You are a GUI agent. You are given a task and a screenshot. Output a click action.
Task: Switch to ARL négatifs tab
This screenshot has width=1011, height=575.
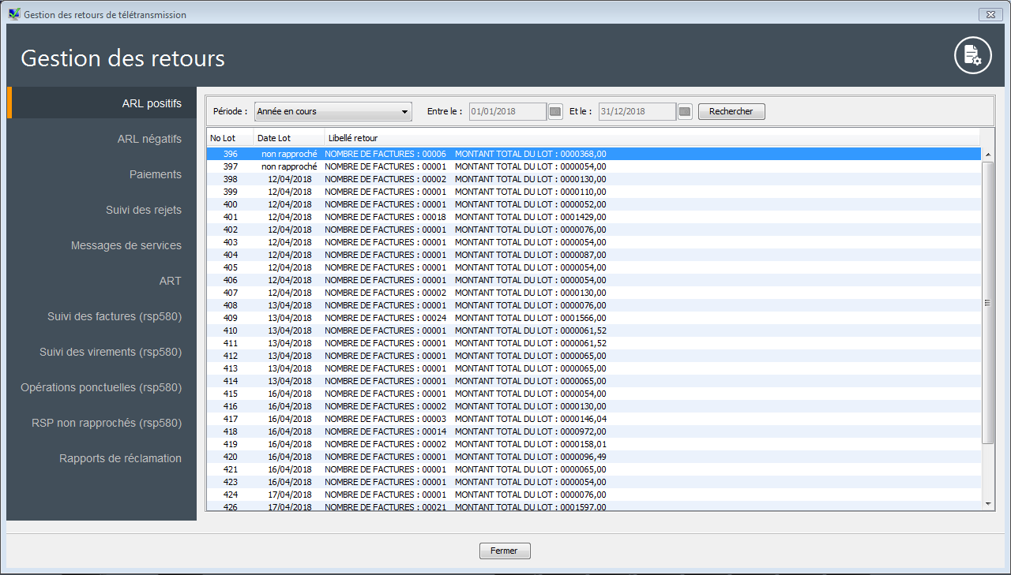pyautogui.click(x=149, y=139)
